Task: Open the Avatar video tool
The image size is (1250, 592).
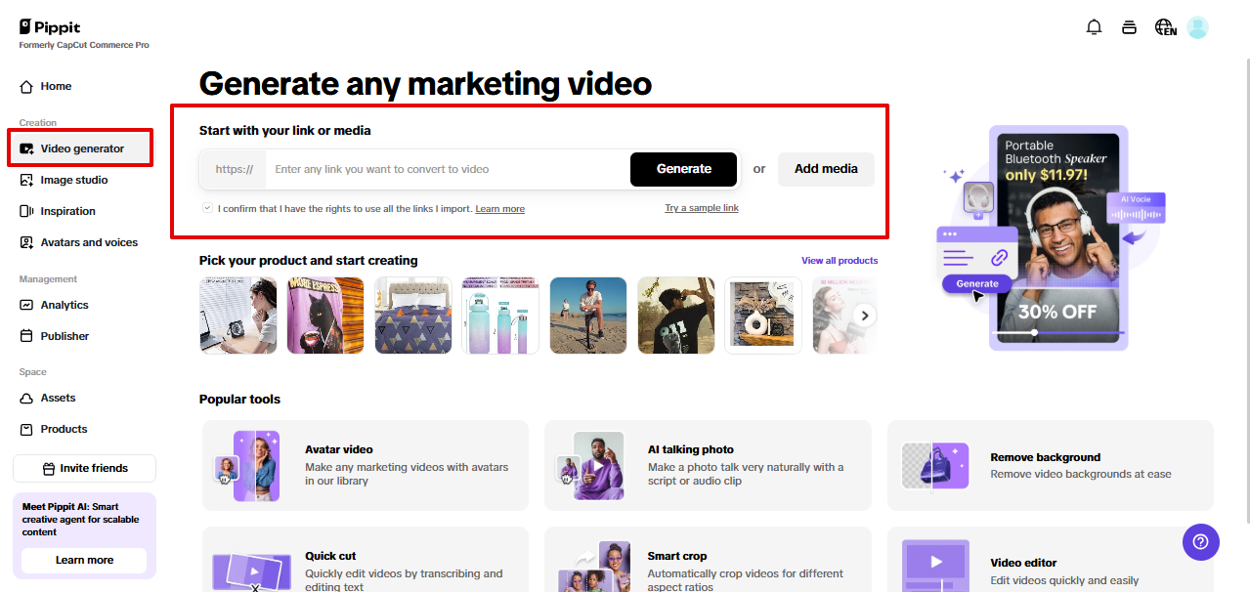Action: click(x=365, y=466)
